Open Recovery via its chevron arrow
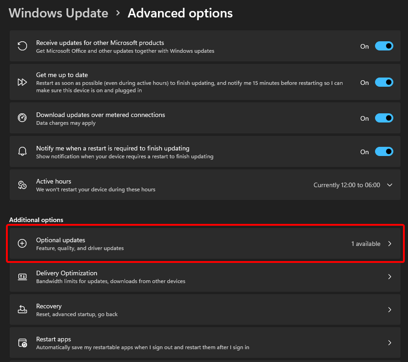Image resolution: width=408 pixels, height=362 pixels. (x=390, y=310)
